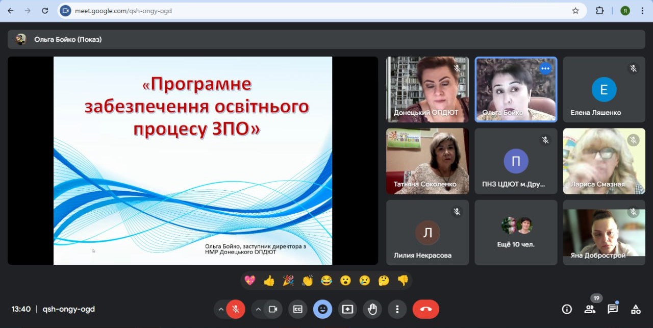The width and height of the screenshot is (653, 328).
Task: Open the Ещё 10 чел. tile
Action: (516, 233)
